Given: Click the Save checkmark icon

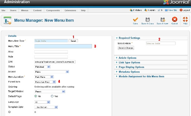Looking at the screenshot, I should pyautogui.click(x=136, y=20).
